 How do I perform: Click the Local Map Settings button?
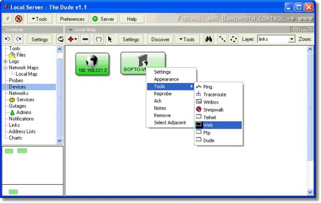(131, 39)
